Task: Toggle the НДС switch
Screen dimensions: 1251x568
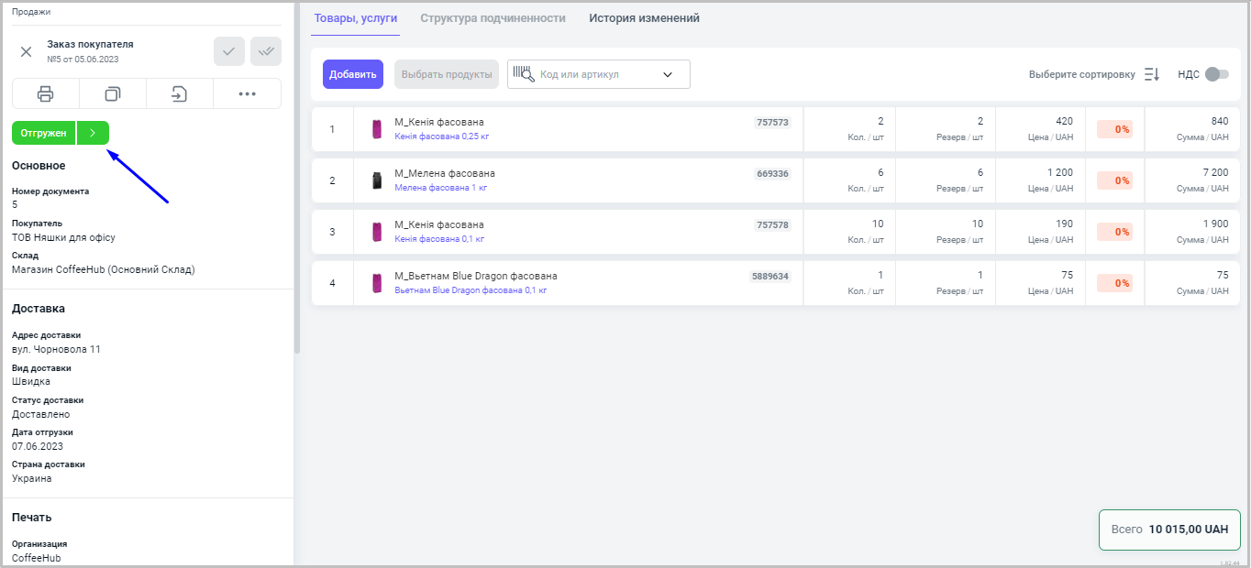Action: click(x=1216, y=74)
